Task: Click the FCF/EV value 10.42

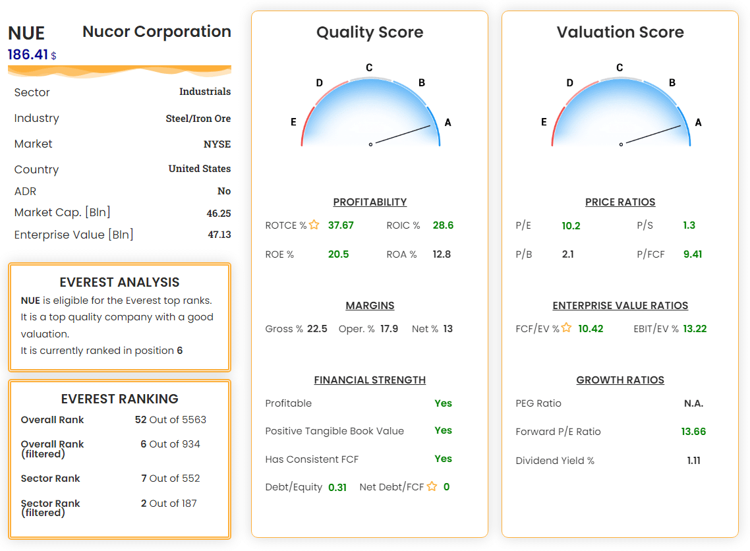Action: [x=591, y=329]
